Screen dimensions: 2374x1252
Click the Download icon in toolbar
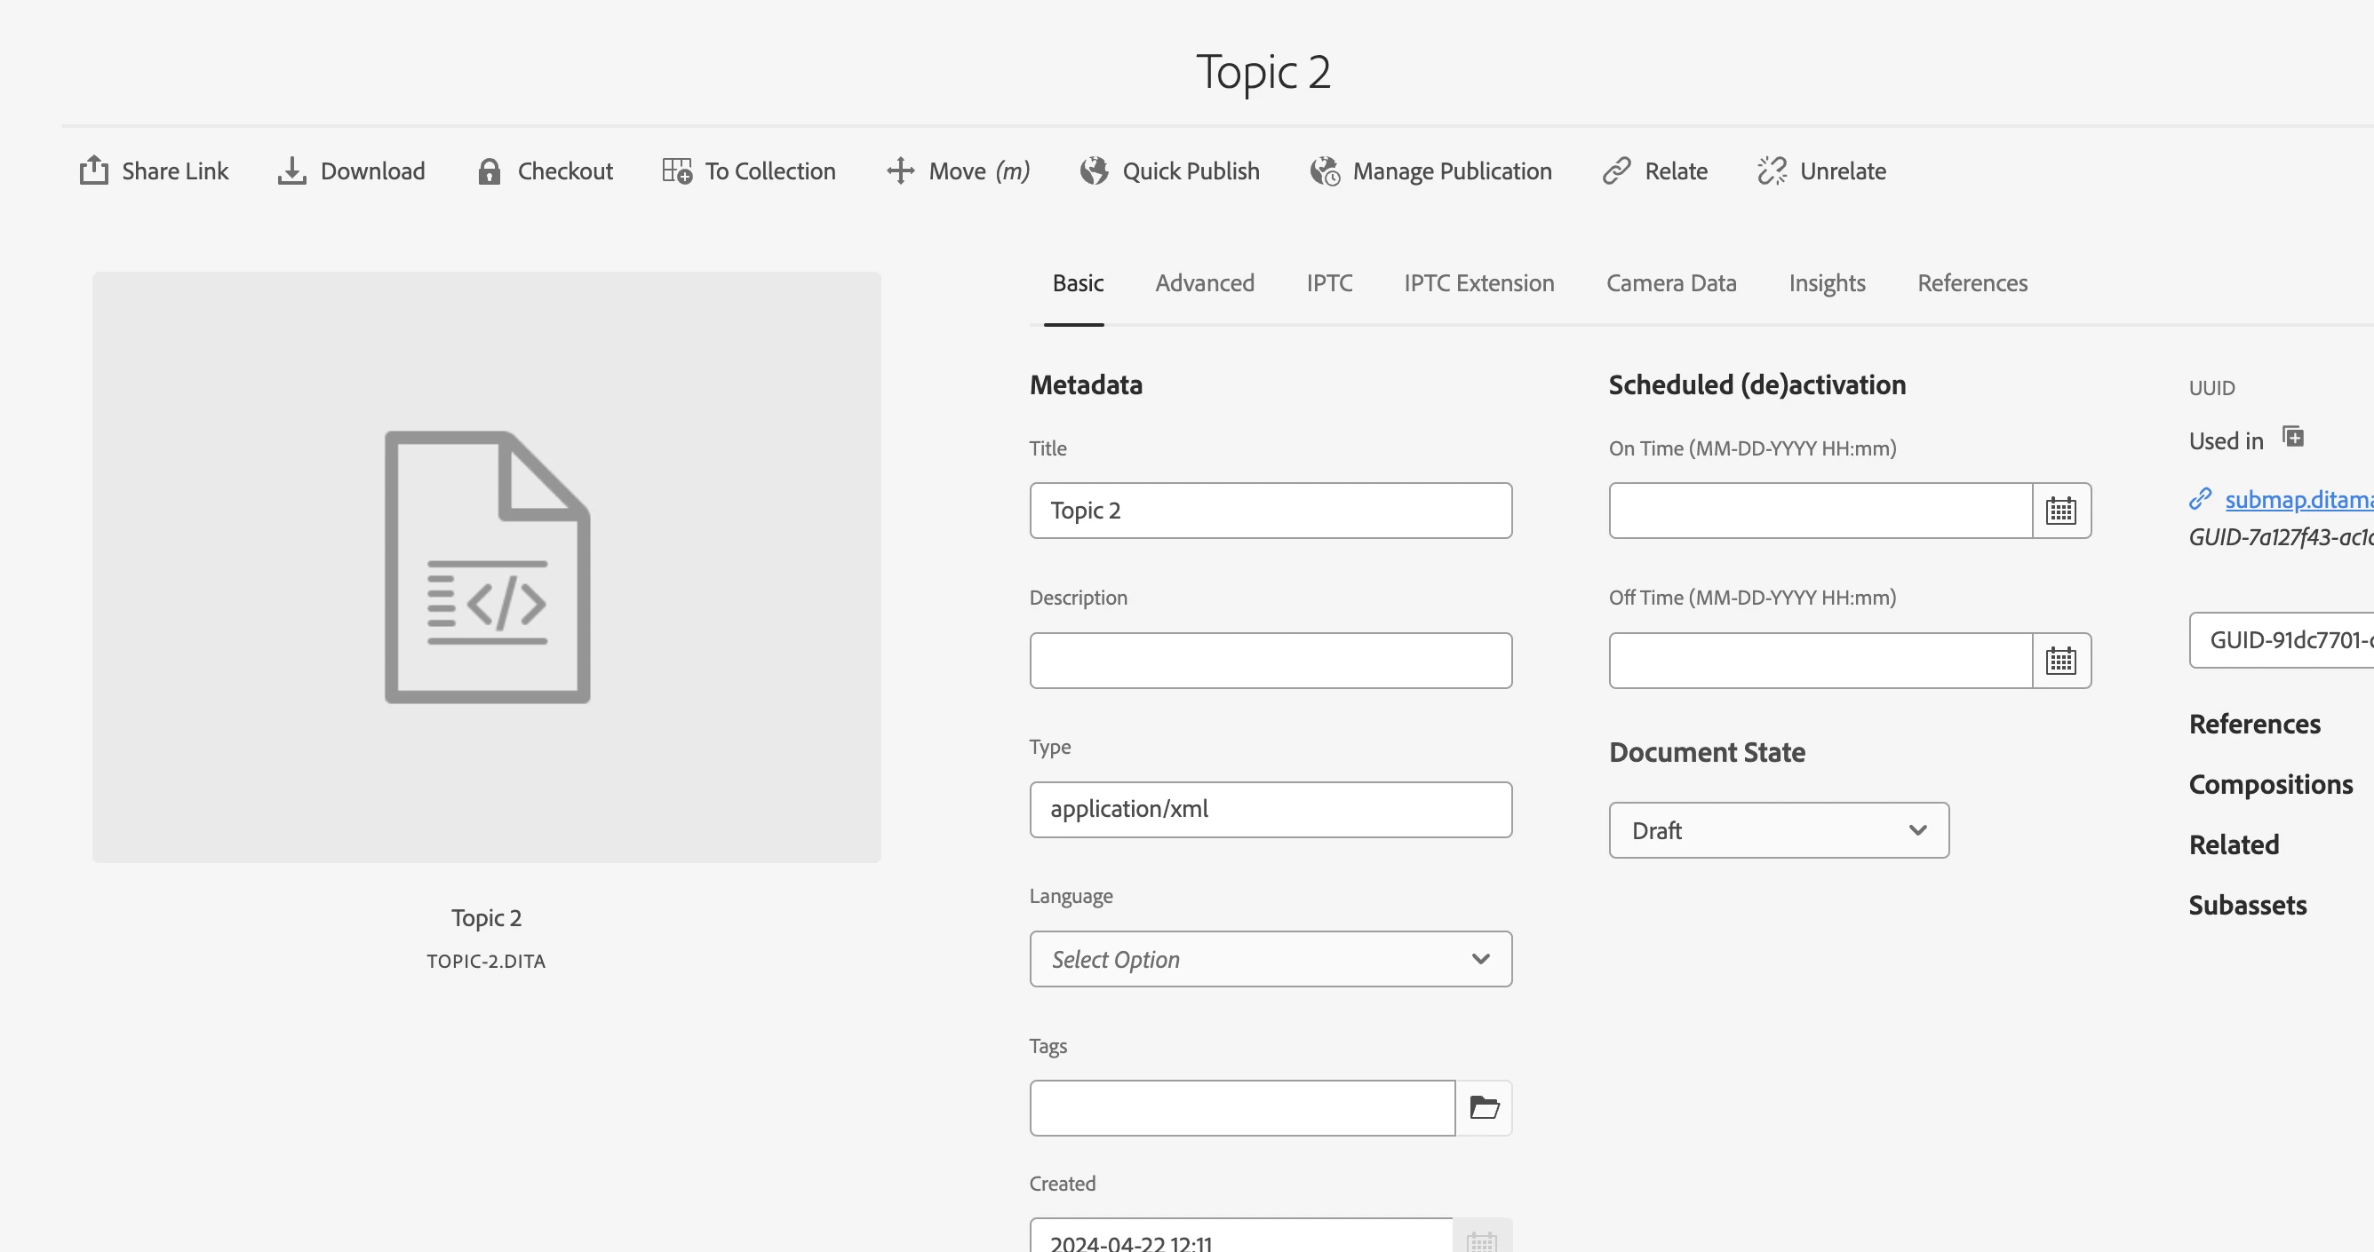pos(291,170)
